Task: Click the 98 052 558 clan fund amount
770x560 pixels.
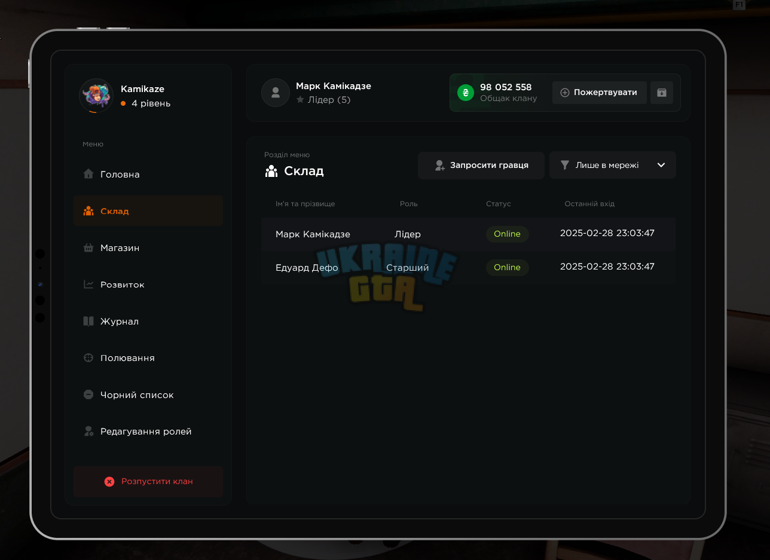Action: [506, 87]
